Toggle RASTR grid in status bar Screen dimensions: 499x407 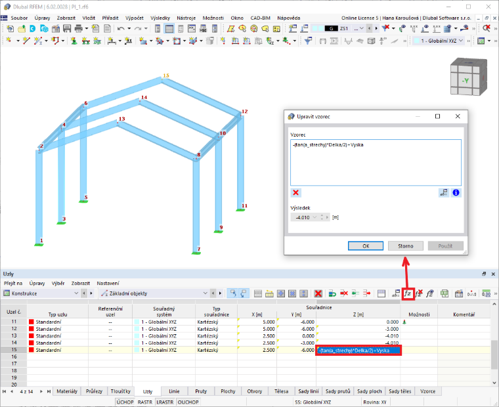click(x=145, y=402)
